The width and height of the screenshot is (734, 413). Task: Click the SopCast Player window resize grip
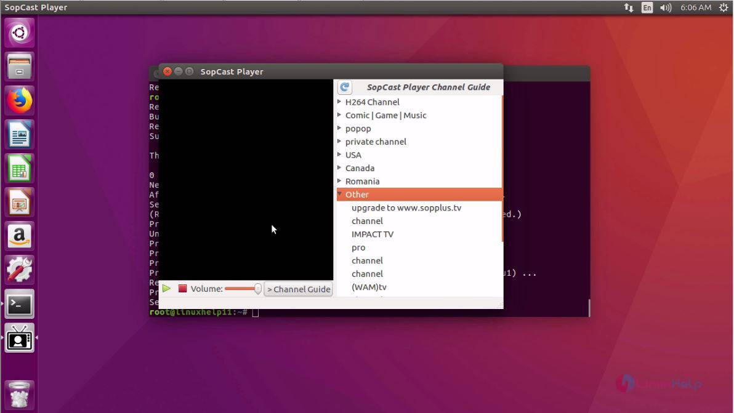point(500,305)
